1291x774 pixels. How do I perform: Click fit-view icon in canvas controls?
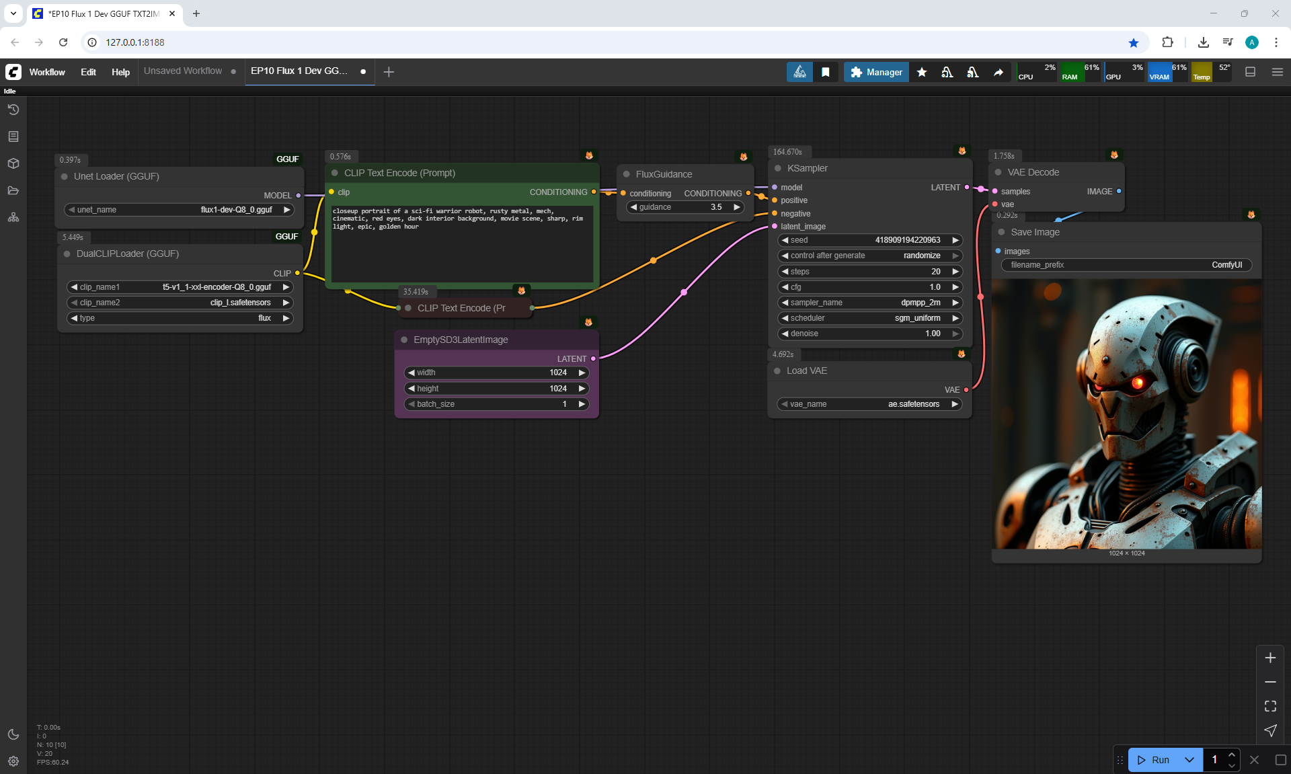[1270, 706]
